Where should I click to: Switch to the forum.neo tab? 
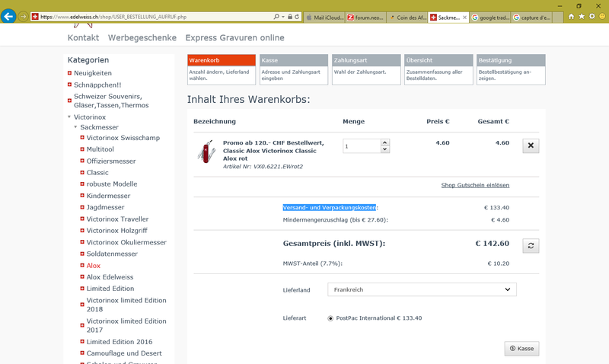click(x=365, y=18)
